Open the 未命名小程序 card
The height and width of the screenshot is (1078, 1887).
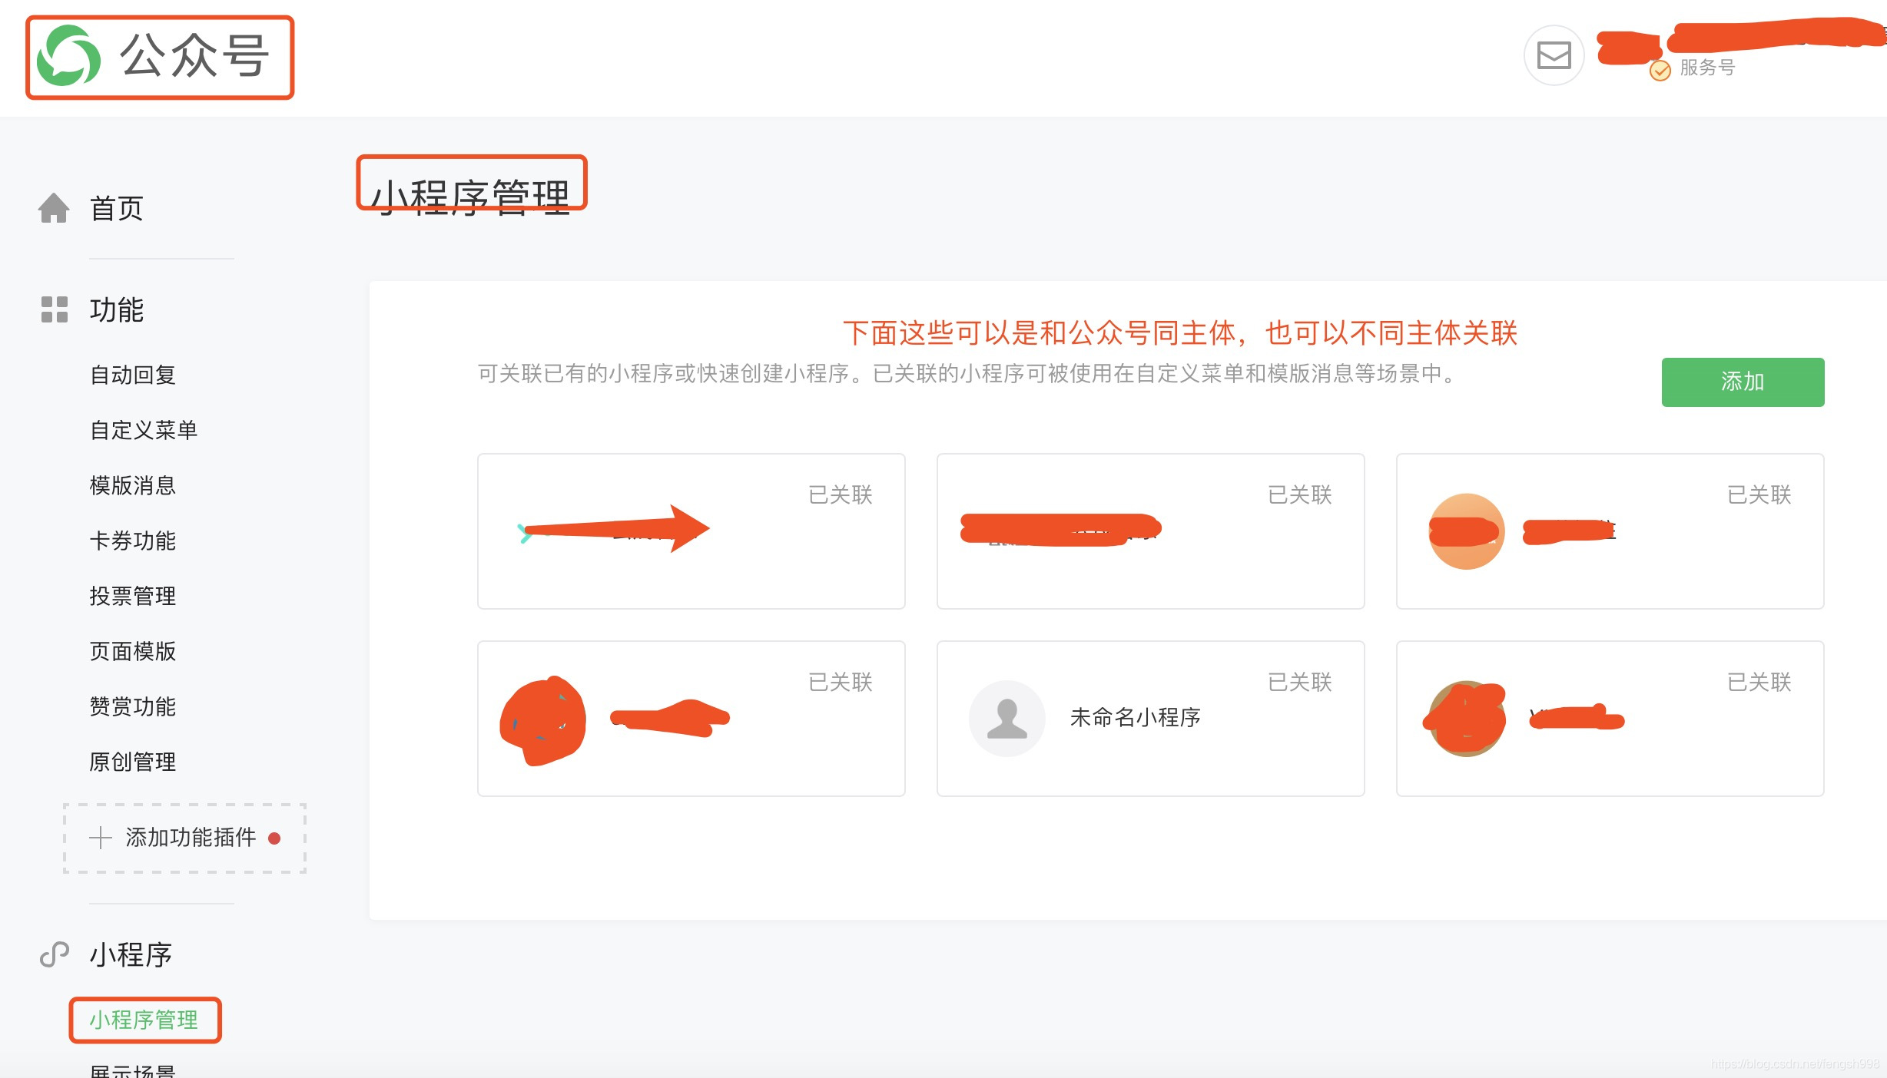tap(1150, 719)
